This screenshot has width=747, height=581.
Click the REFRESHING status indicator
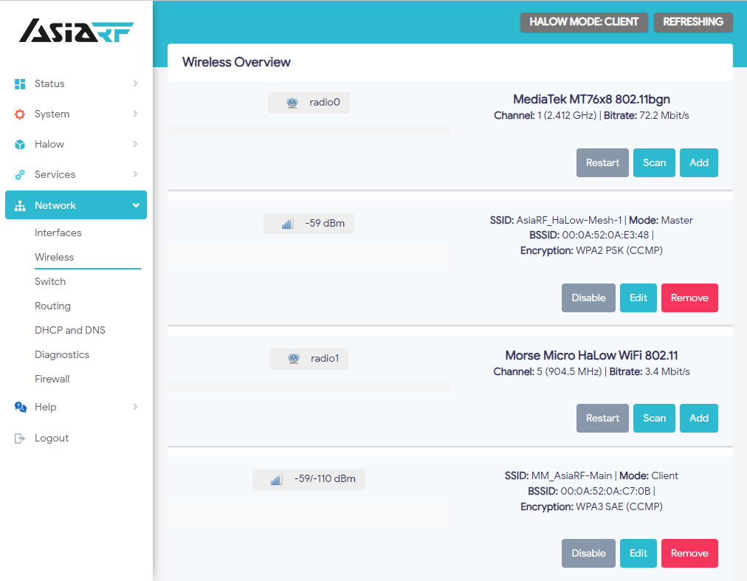pos(692,22)
